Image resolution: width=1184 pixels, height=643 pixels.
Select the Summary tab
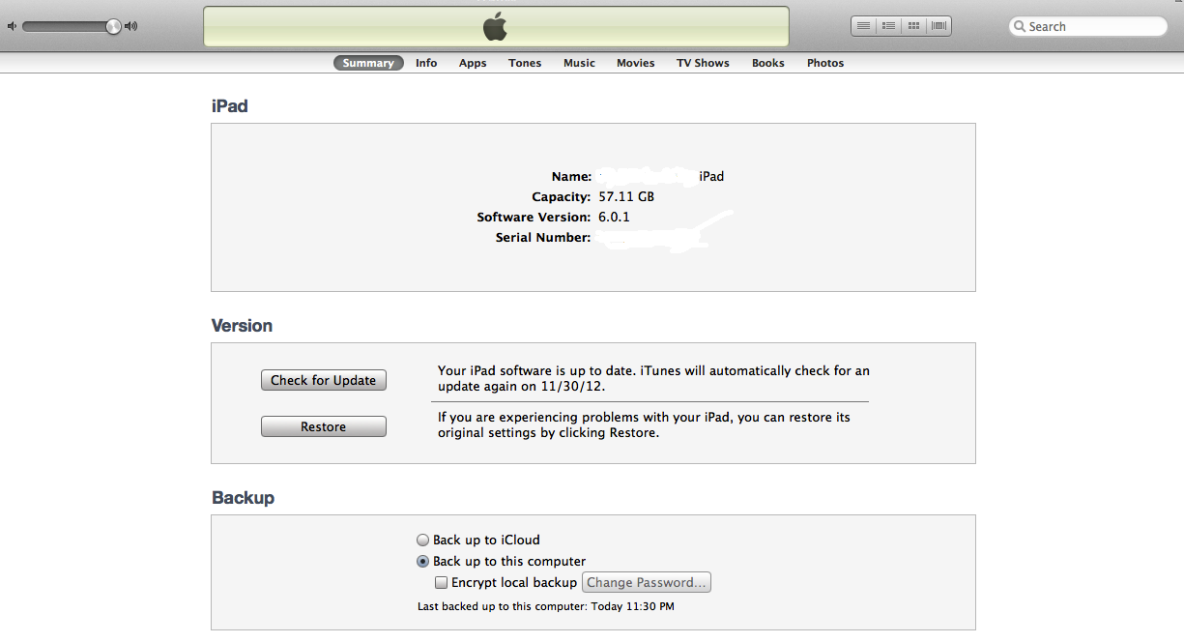tap(368, 63)
